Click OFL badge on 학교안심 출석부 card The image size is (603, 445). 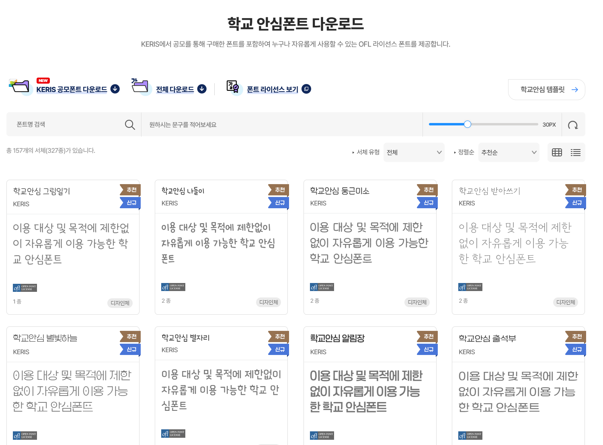point(470,436)
